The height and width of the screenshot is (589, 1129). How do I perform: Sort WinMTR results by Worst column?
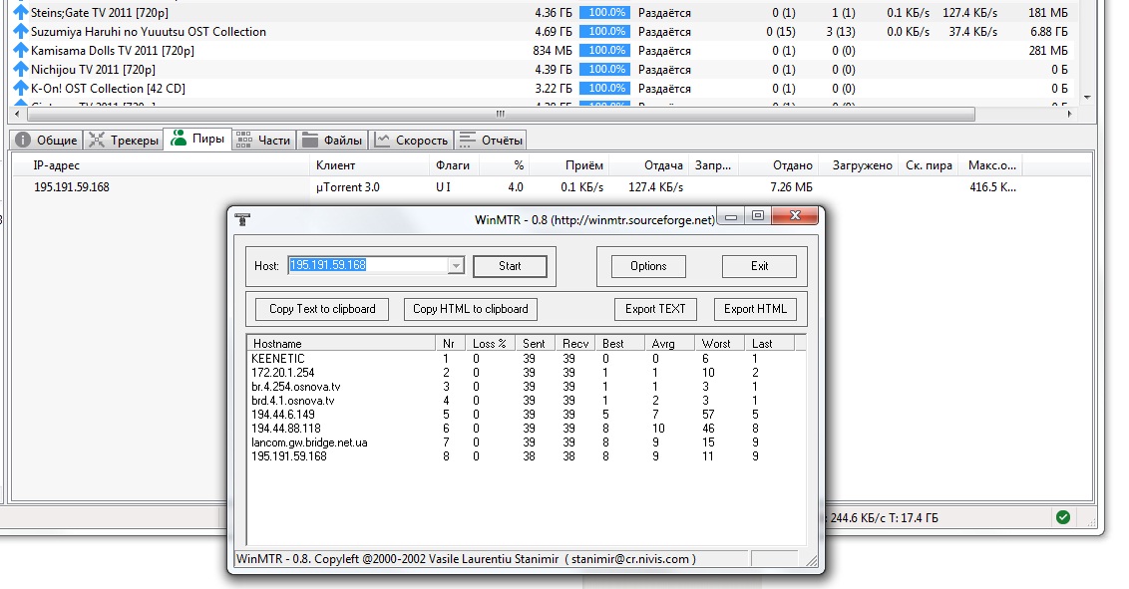coord(716,344)
